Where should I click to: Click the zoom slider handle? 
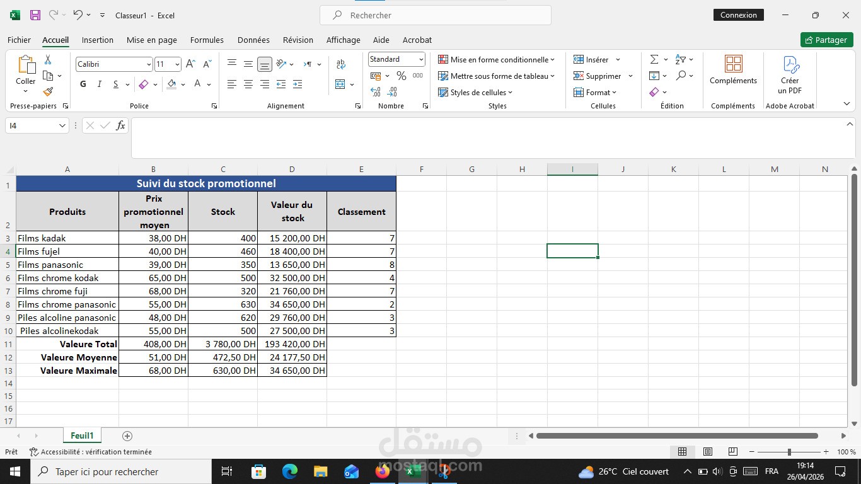[x=789, y=452]
